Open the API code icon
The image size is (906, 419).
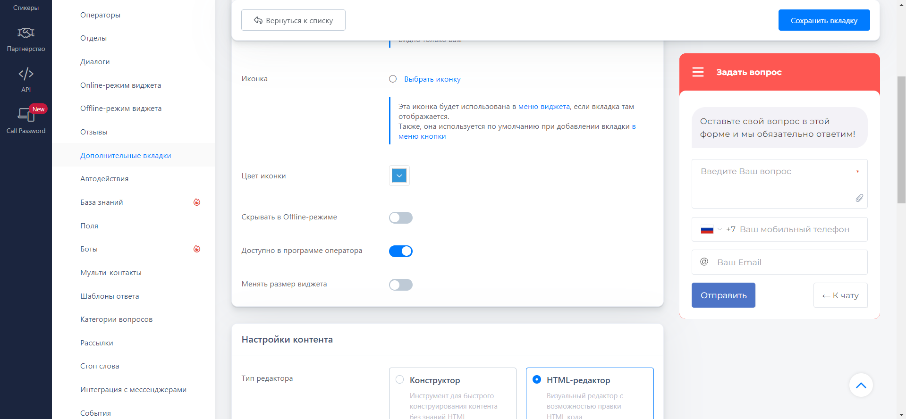tap(26, 74)
